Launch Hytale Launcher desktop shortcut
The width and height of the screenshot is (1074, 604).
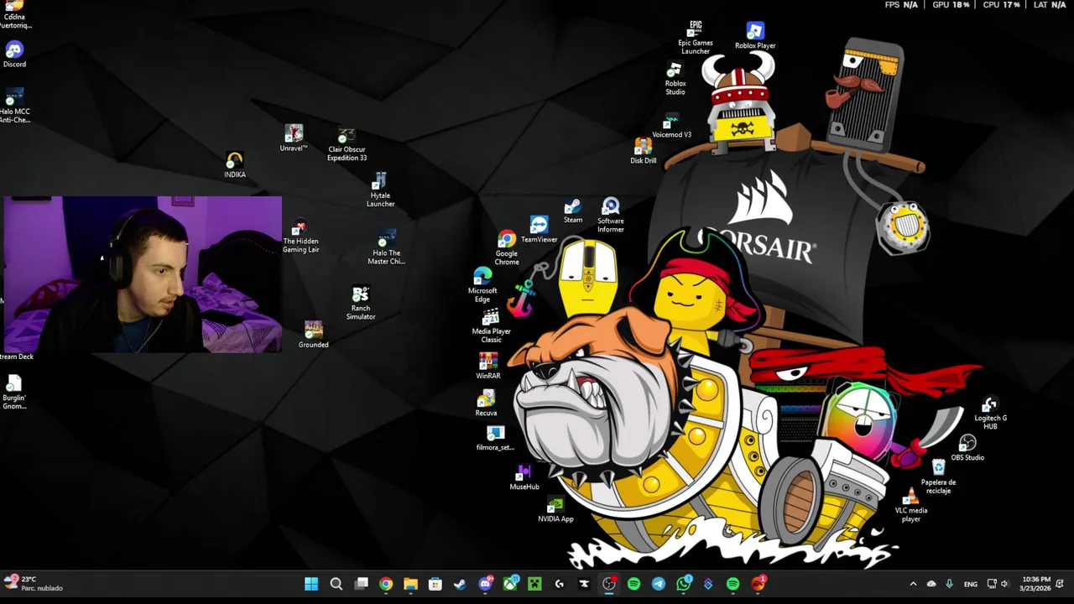[380, 190]
